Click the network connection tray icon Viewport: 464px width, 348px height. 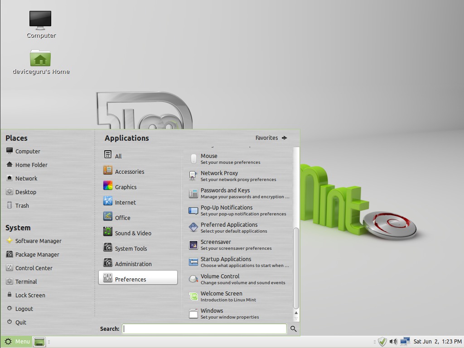[x=405, y=341]
